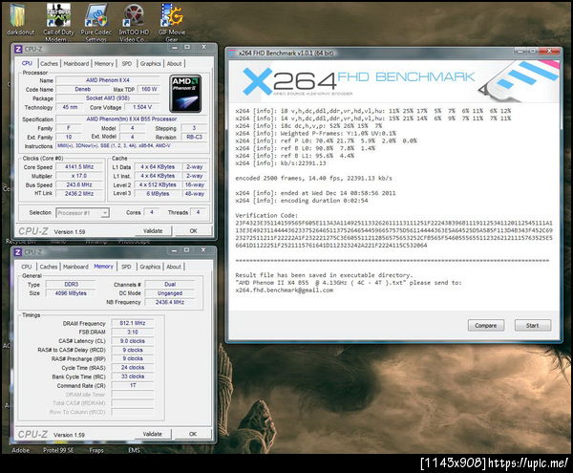Open Mainboard tab in top CPU-Z window
This screenshot has width=573, height=473.
(76, 64)
